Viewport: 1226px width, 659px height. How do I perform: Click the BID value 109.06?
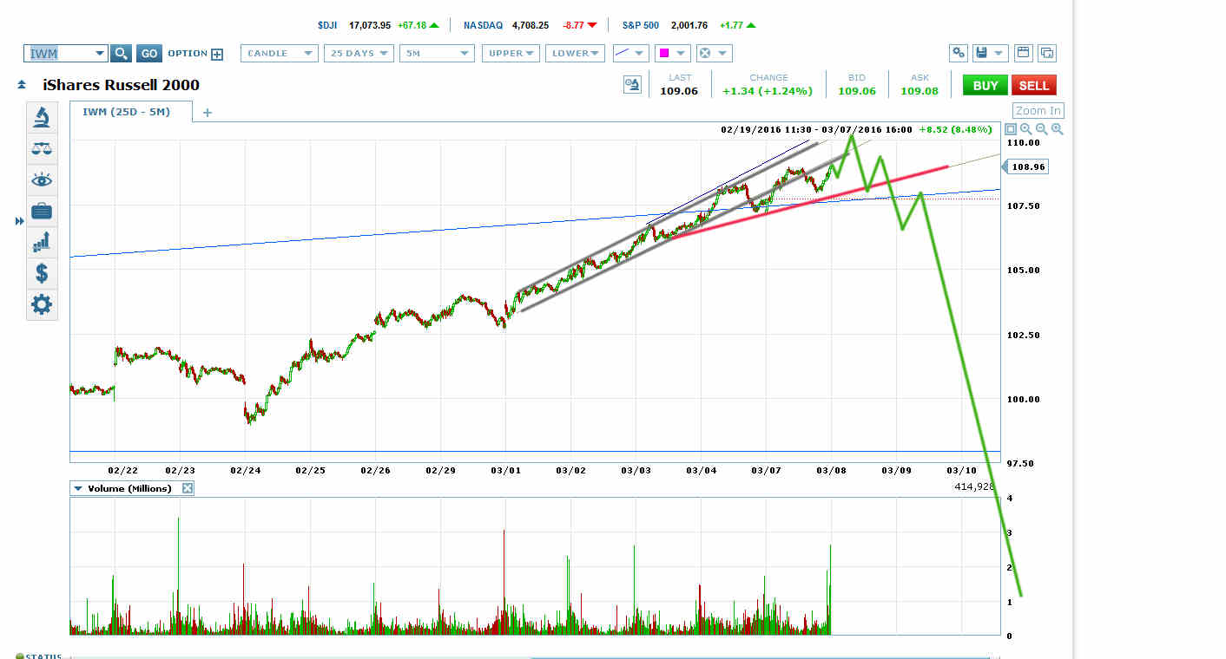click(856, 90)
